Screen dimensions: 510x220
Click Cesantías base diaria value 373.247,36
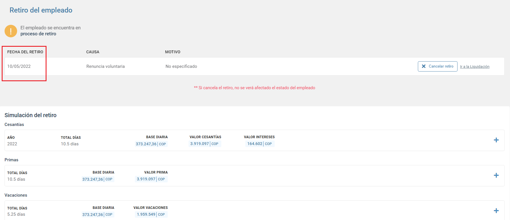pyautogui.click(x=146, y=144)
